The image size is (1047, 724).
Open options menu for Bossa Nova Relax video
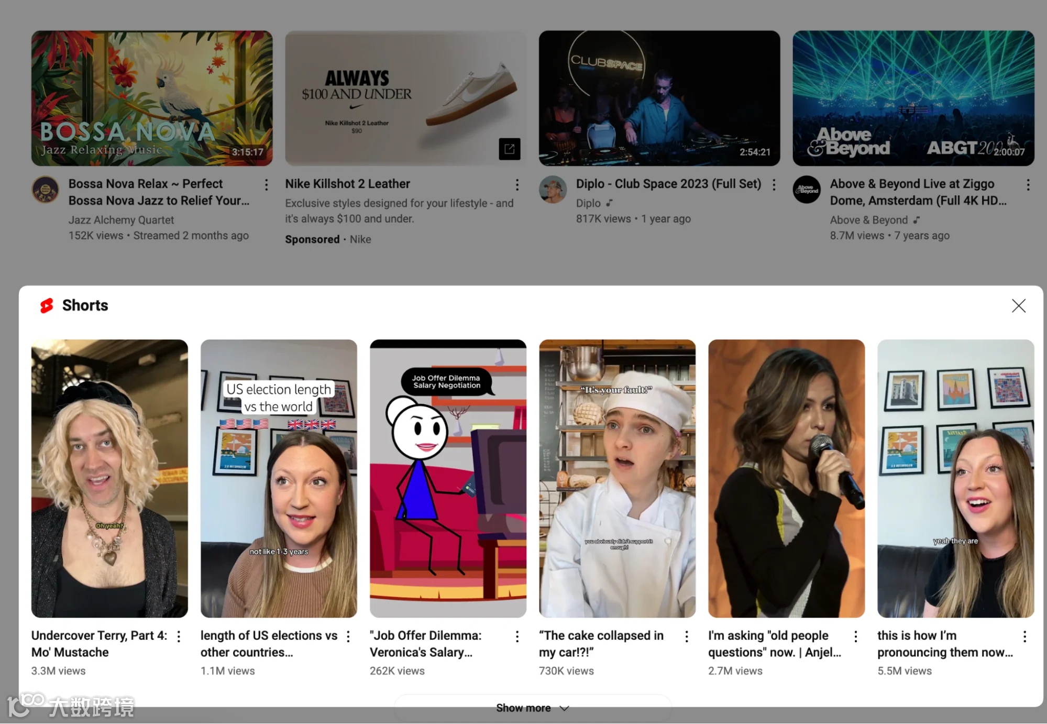click(x=266, y=184)
